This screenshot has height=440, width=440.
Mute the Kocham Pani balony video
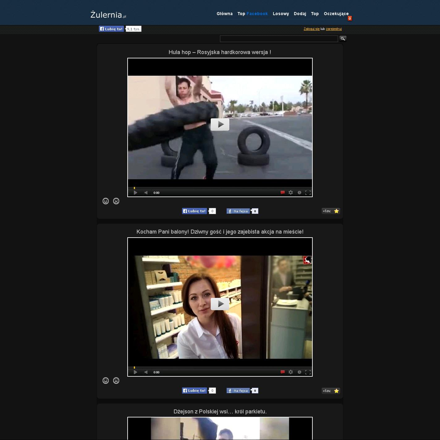pos(146,372)
